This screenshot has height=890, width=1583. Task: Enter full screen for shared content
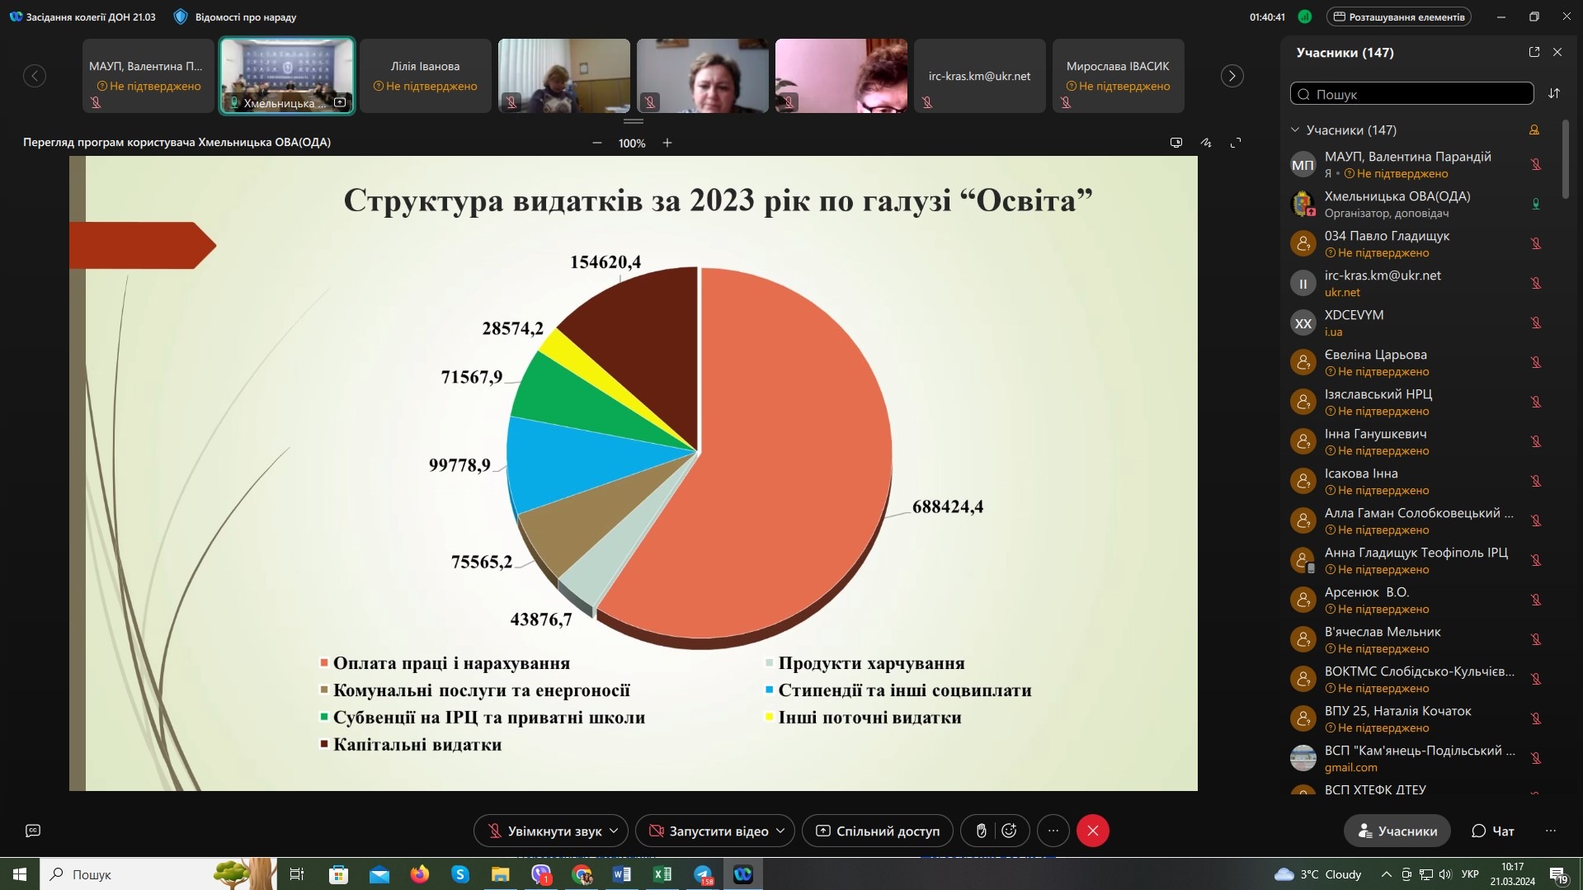pyautogui.click(x=1235, y=143)
